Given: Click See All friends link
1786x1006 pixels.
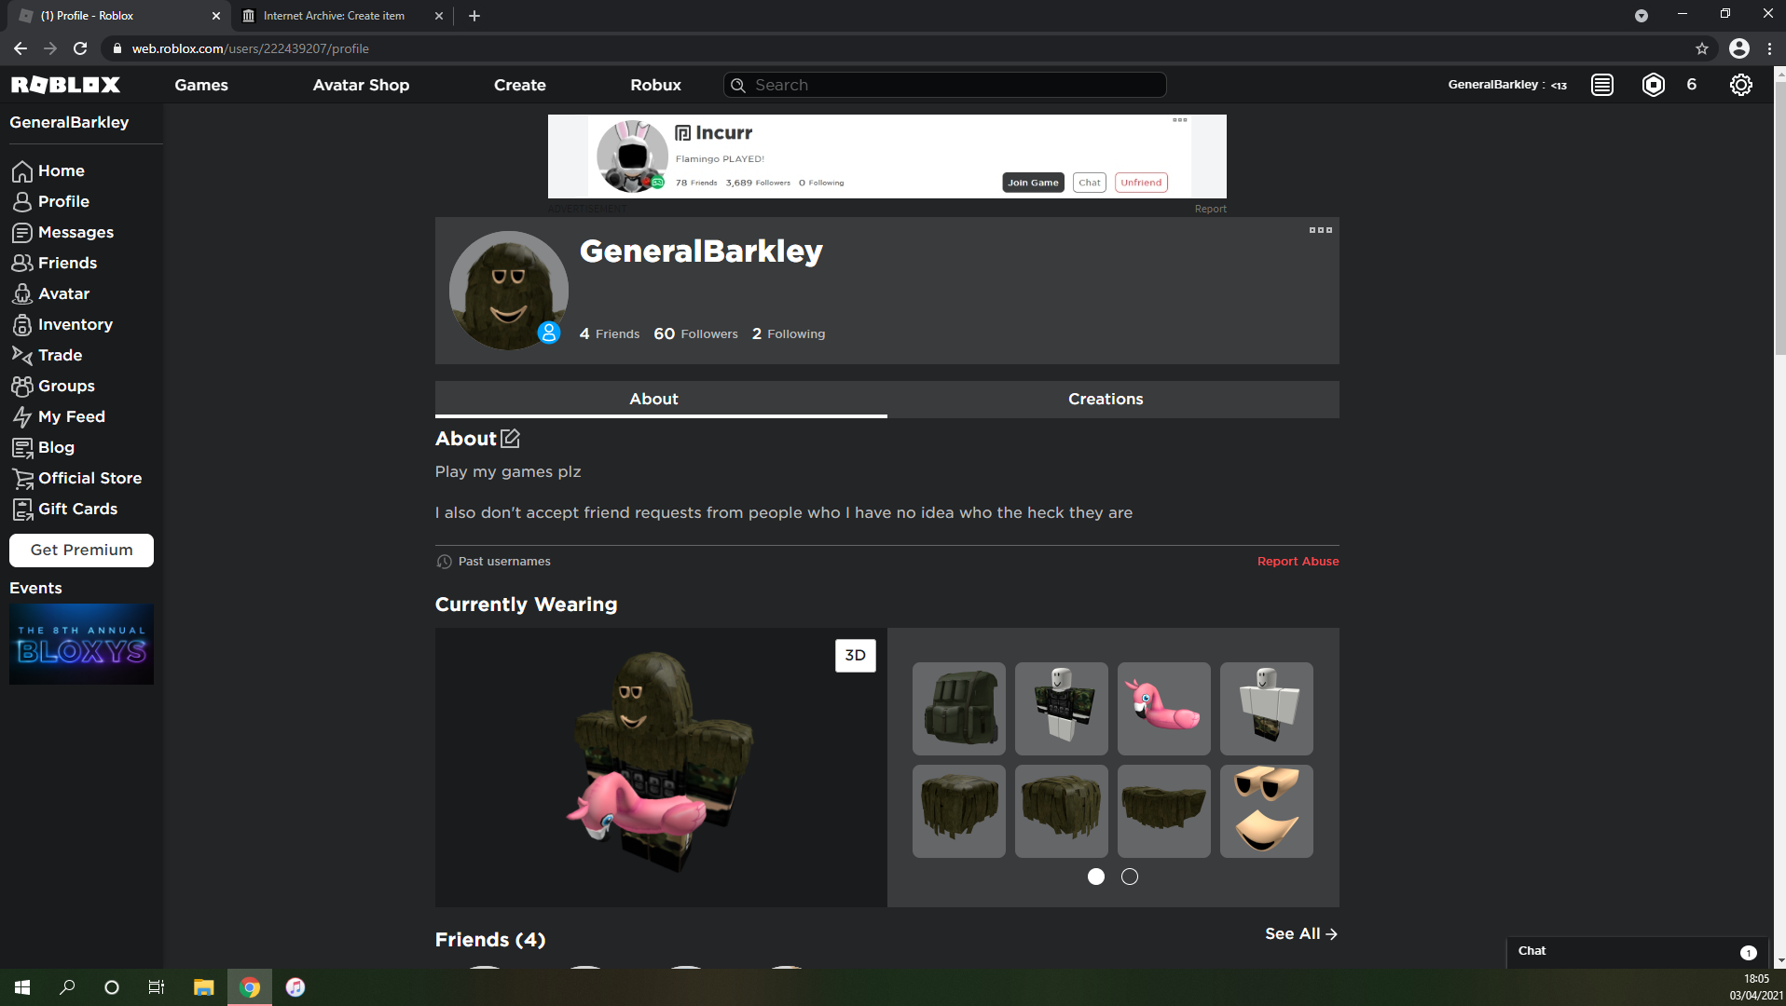Looking at the screenshot, I should (x=1301, y=933).
